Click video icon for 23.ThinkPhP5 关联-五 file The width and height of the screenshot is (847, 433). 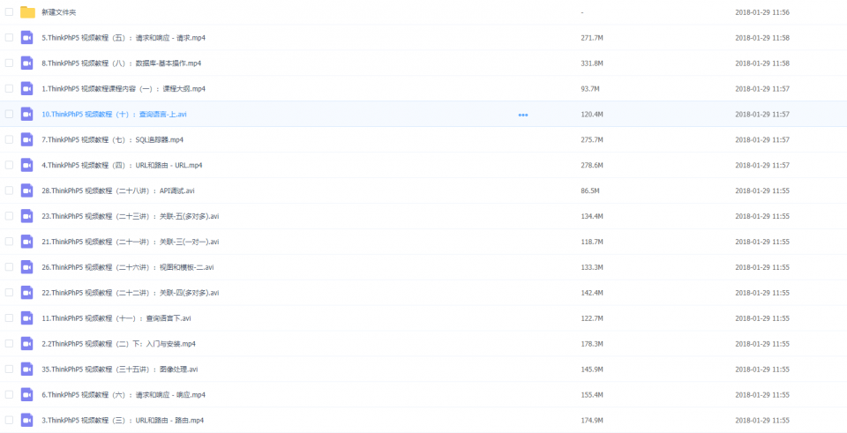[27, 216]
